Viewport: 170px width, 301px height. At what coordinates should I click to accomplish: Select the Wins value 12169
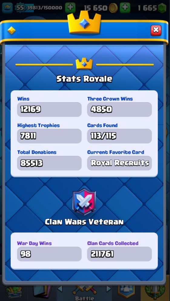pos(49,109)
